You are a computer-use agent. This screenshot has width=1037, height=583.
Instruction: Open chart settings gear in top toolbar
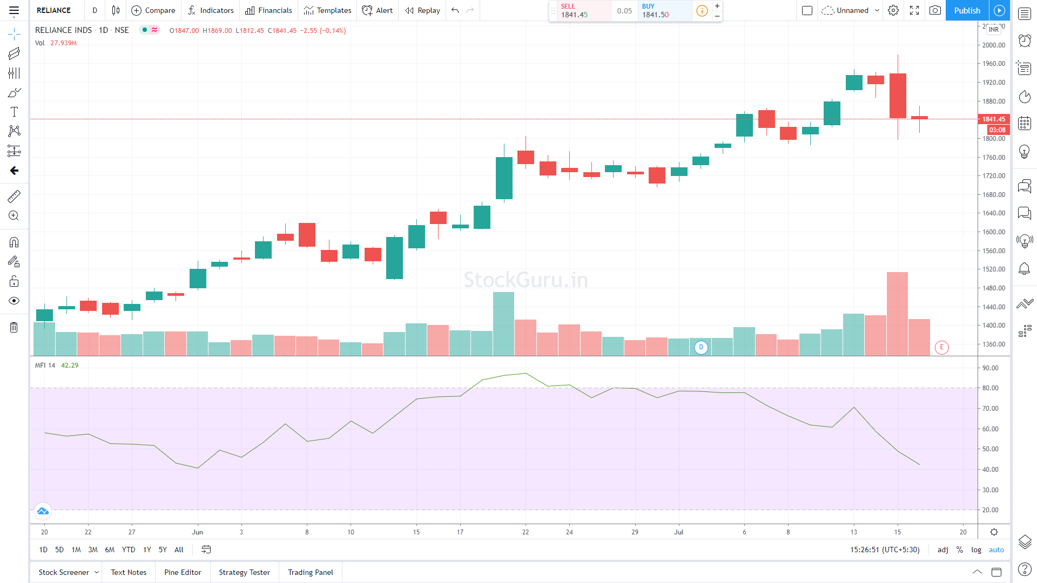click(893, 10)
